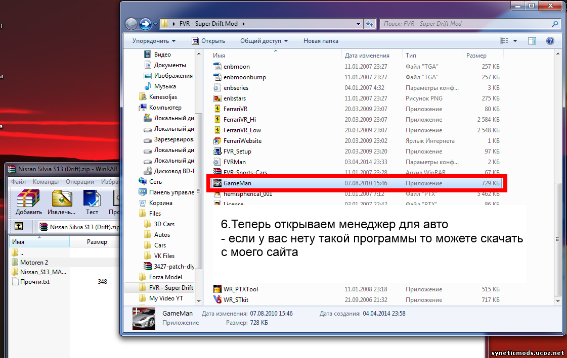Open the Motoren 2 folder in WinRAR
Viewport: 567px width, 358px height.
coord(34,262)
